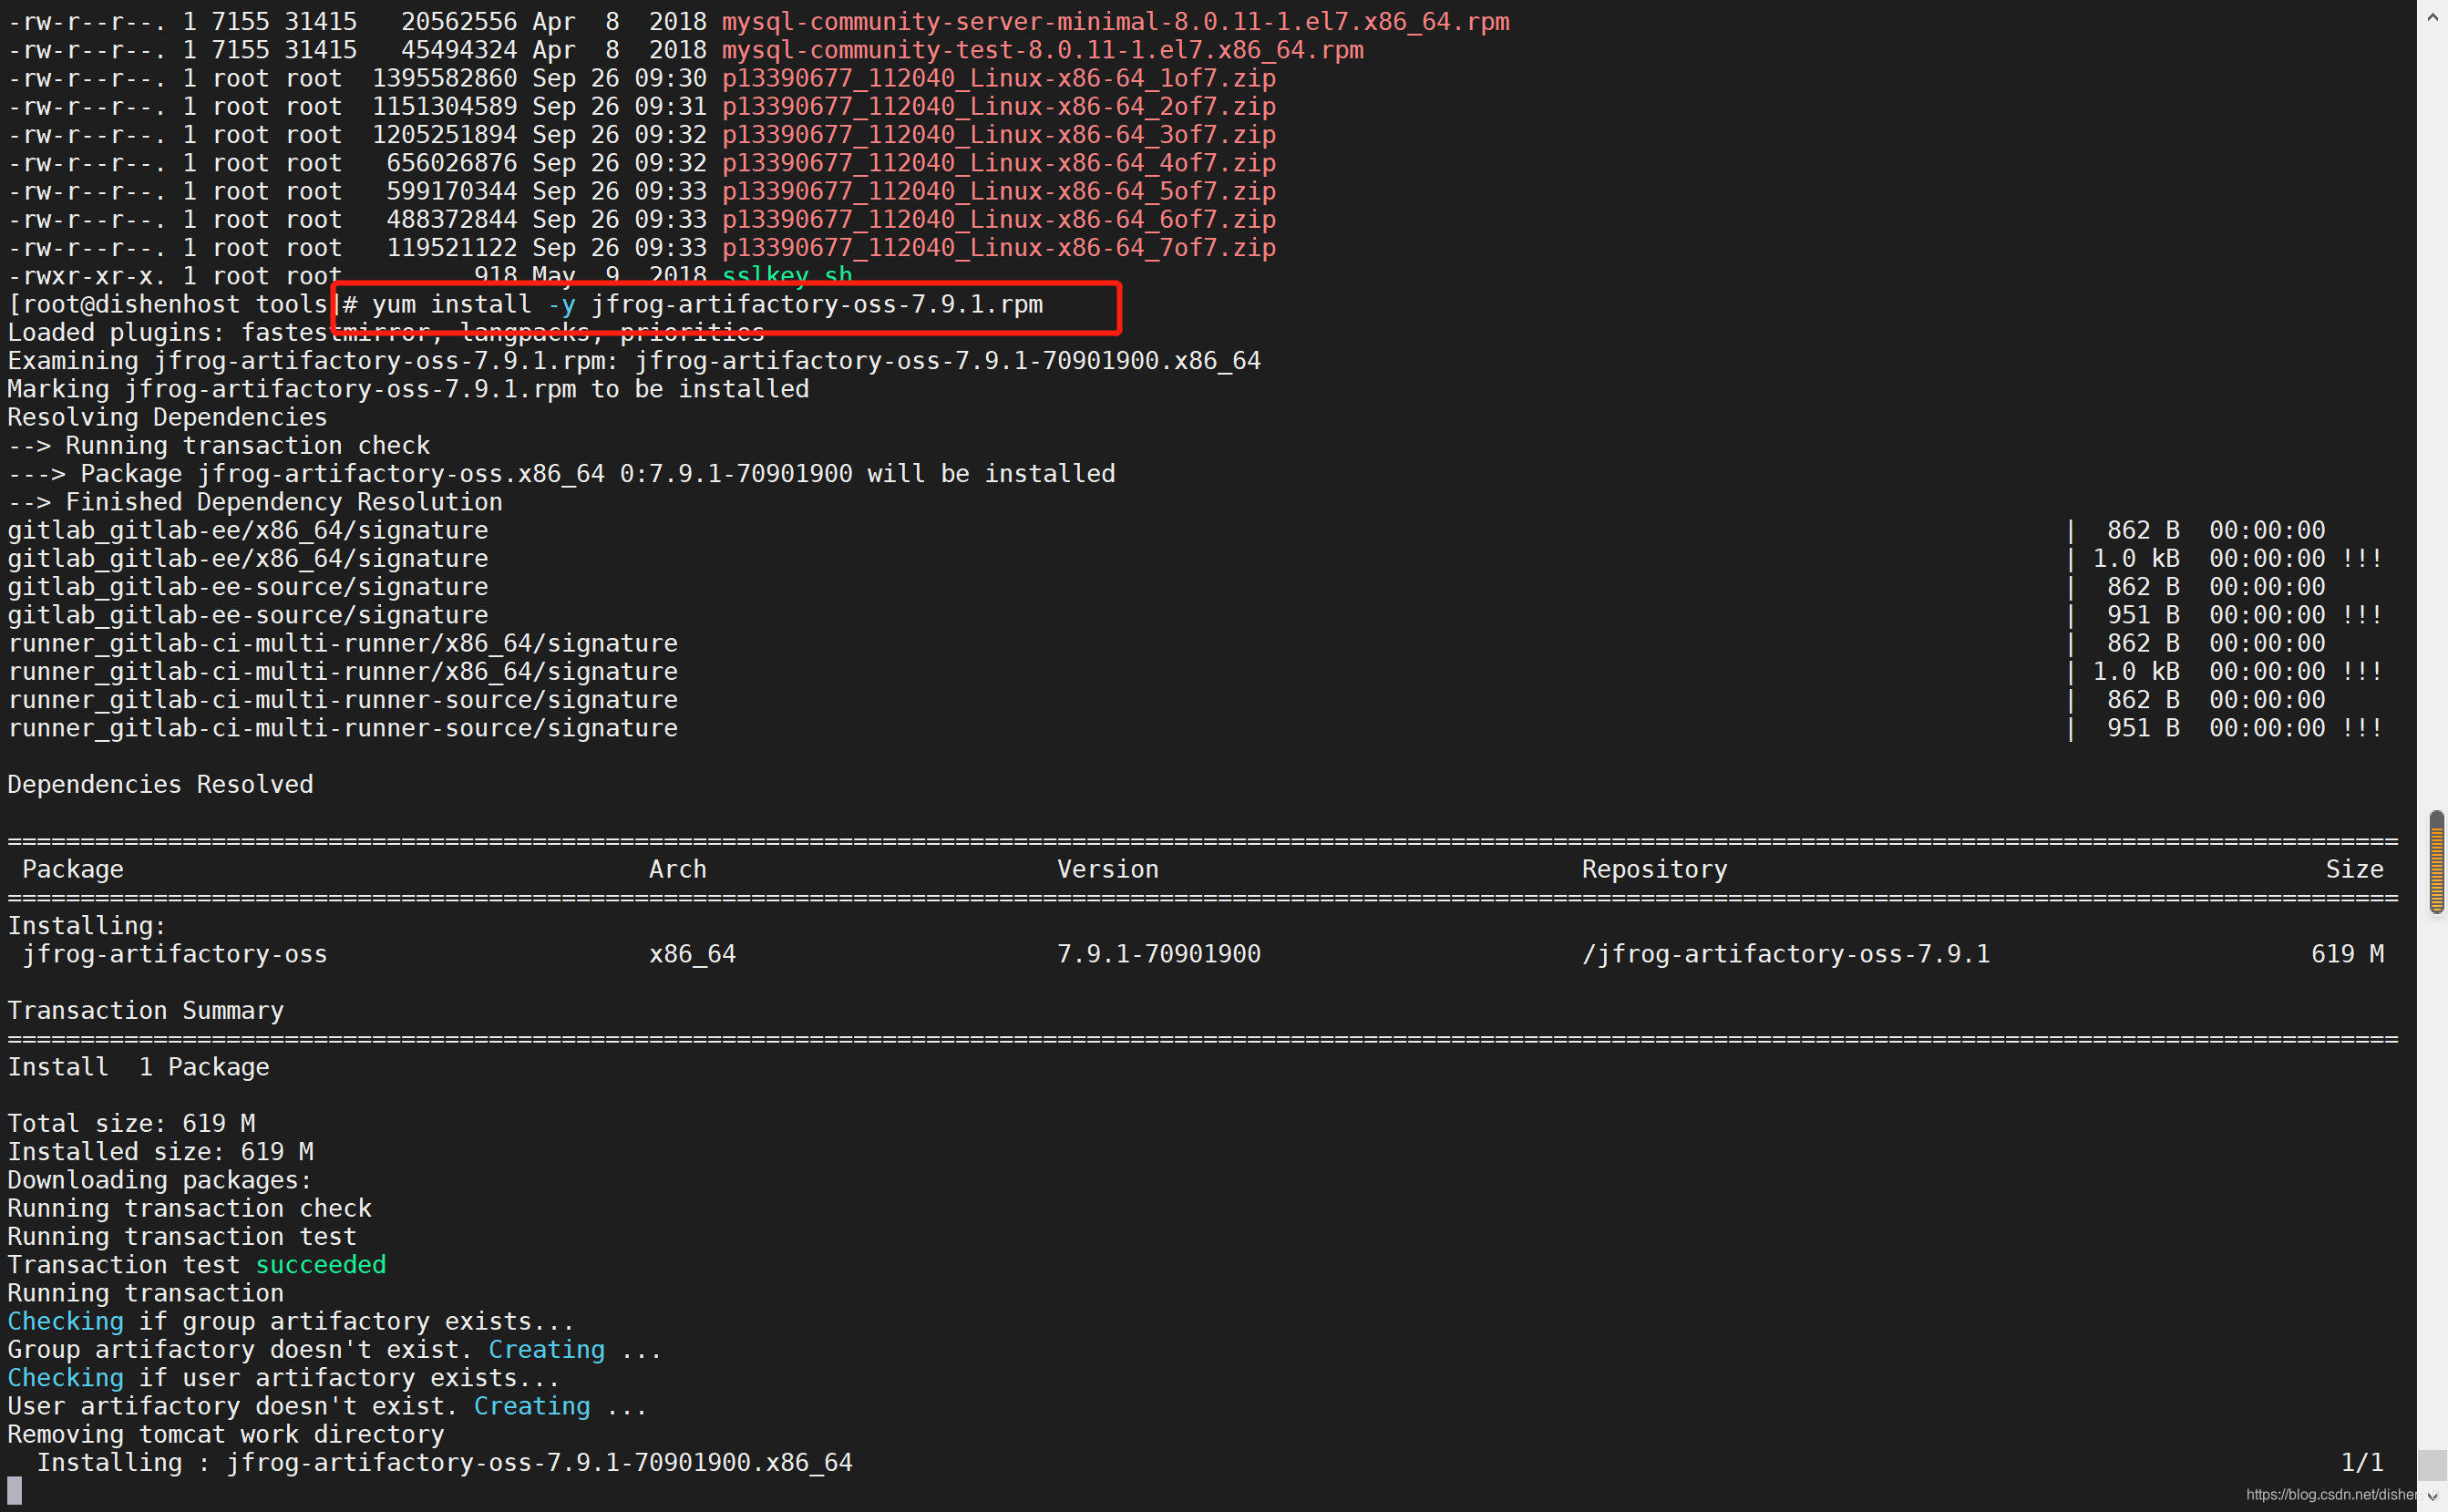Click the vertical scrollbar thumb

(2436, 862)
